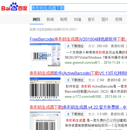Click the search box containing 条形码生成器下载
Image resolution: width=127 pixels, height=130 pixels.
[x=78, y=8]
